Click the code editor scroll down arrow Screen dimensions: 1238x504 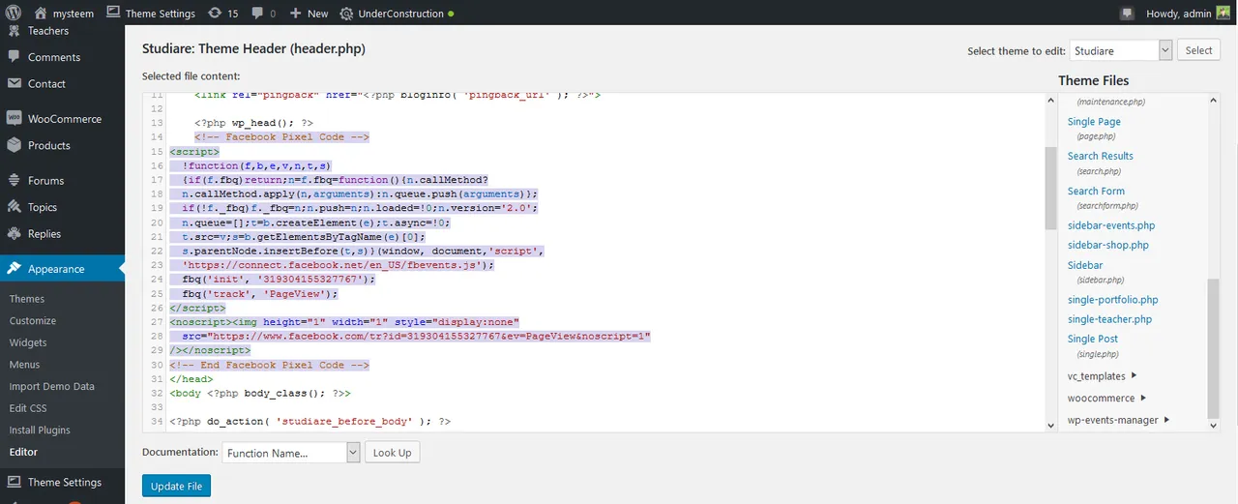[x=1051, y=425]
